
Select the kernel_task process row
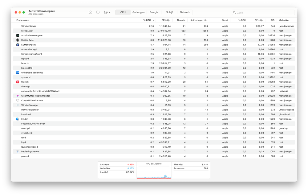click(154, 31)
